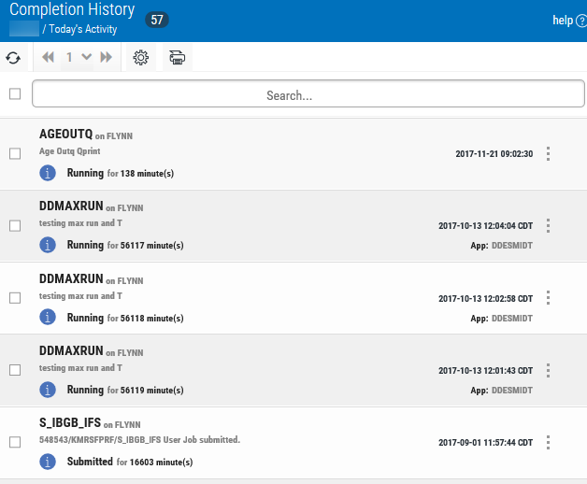587x484 pixels.
Task: Toggle the select-all checkbox beside search
Action: coord(15,93)
